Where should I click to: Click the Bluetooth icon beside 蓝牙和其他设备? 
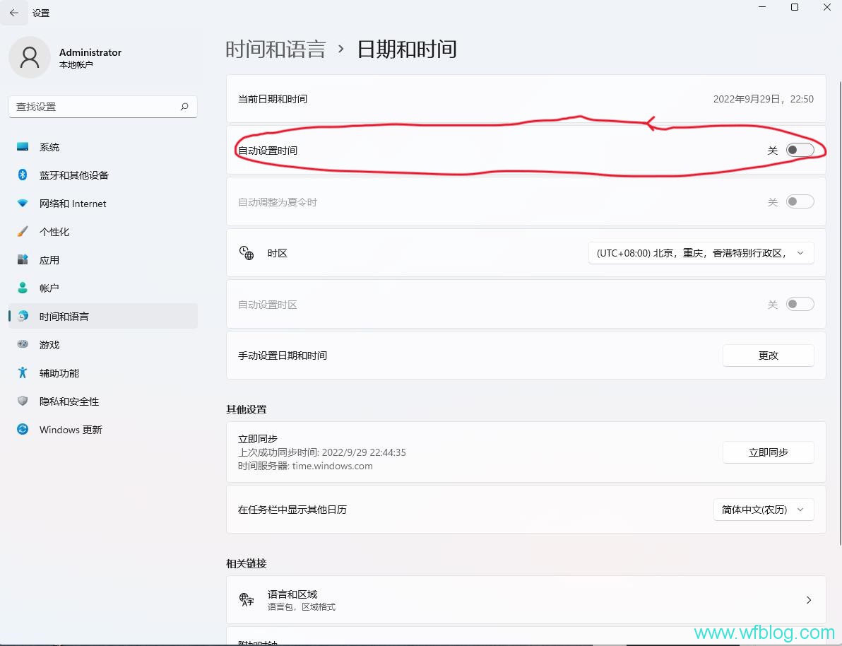tap(23, 175)
